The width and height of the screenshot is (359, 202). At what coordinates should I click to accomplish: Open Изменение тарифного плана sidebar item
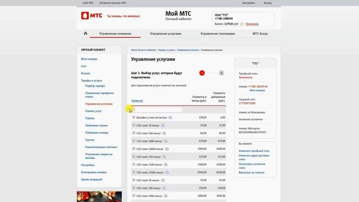pos(99,95)
